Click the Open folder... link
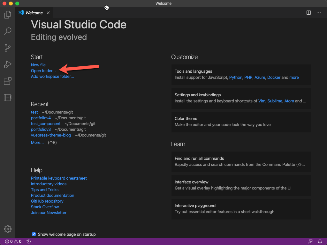The width and height of the screenshot is (327, 245). (x=43, y=71)
